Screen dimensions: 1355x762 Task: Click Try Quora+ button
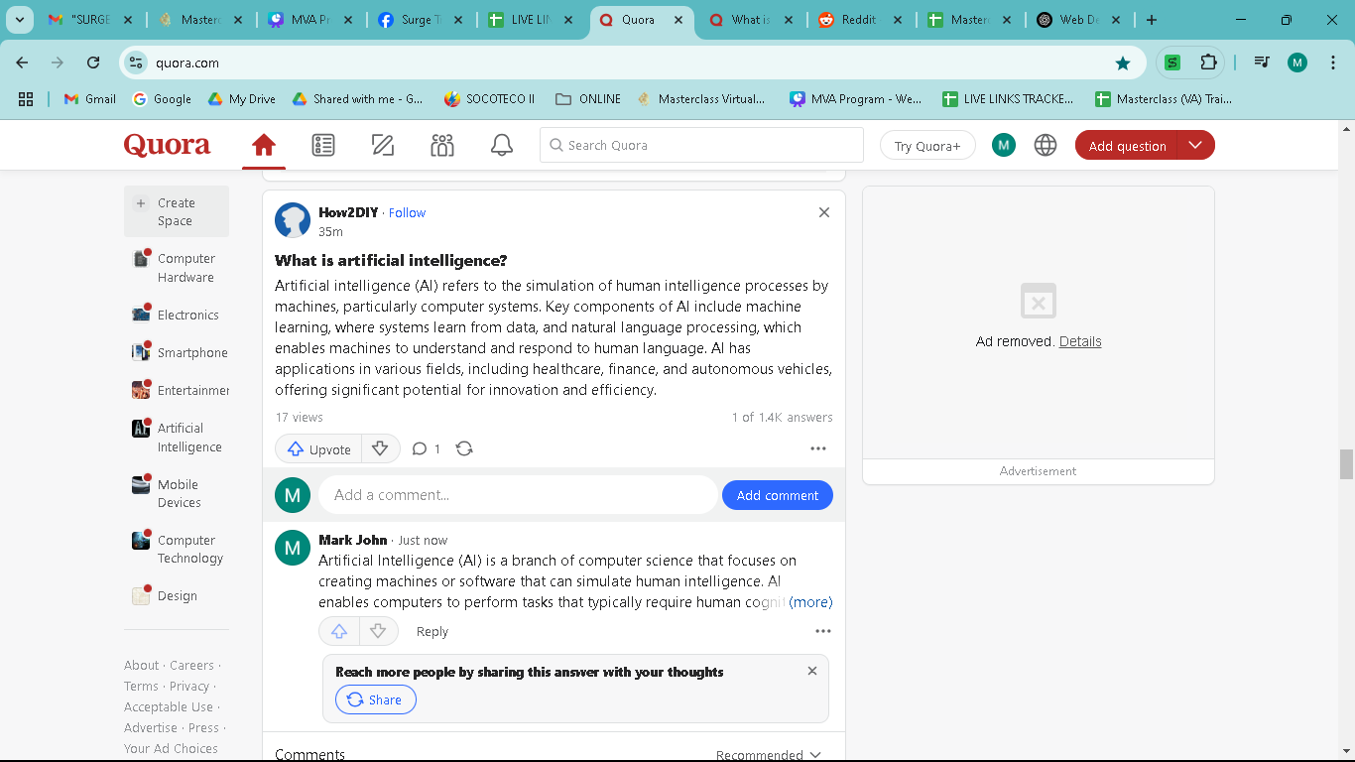click(927, 146)
